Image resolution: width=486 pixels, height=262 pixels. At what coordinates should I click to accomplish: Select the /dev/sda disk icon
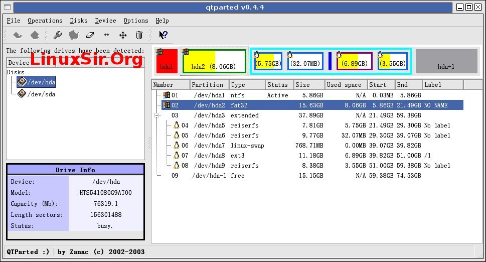pos(22,94)
